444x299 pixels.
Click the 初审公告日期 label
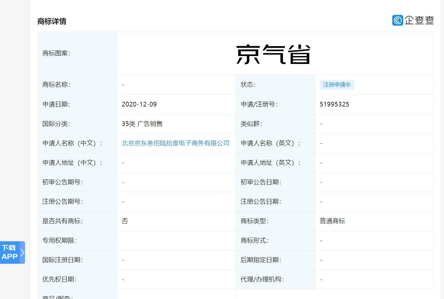point(261,182)
